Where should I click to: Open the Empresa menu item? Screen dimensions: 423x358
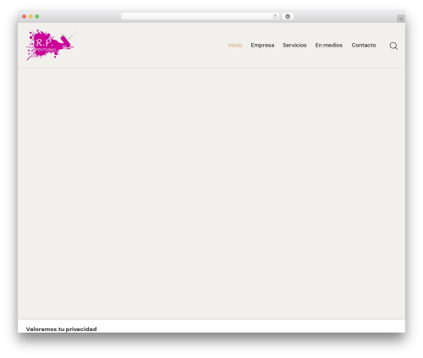tap(262, 45)
